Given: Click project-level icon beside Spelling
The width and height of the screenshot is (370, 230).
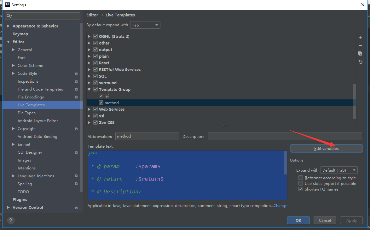Looking at the screenshot, I should click(76, 184).
